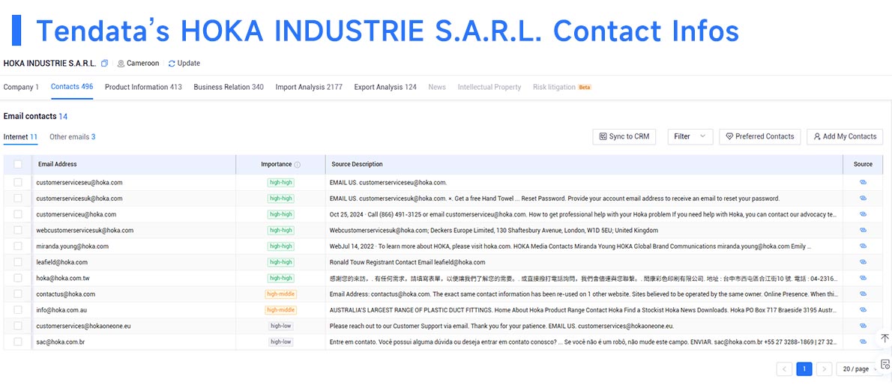The width and height of the screenshot is (892, 388).
Task: Click the Preferred Contacts button
Action: point(760,136)
